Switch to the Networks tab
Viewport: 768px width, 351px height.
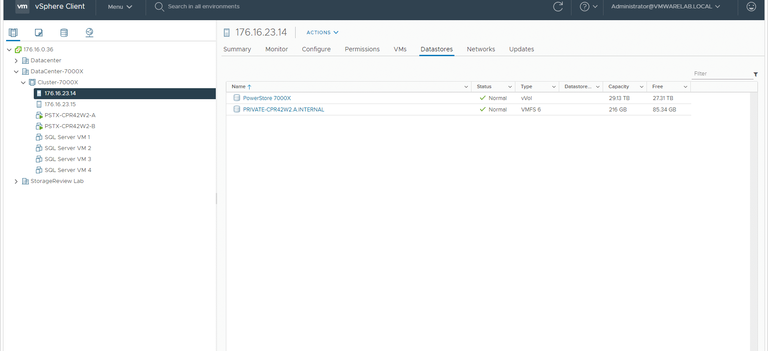(x=481, y=49)
